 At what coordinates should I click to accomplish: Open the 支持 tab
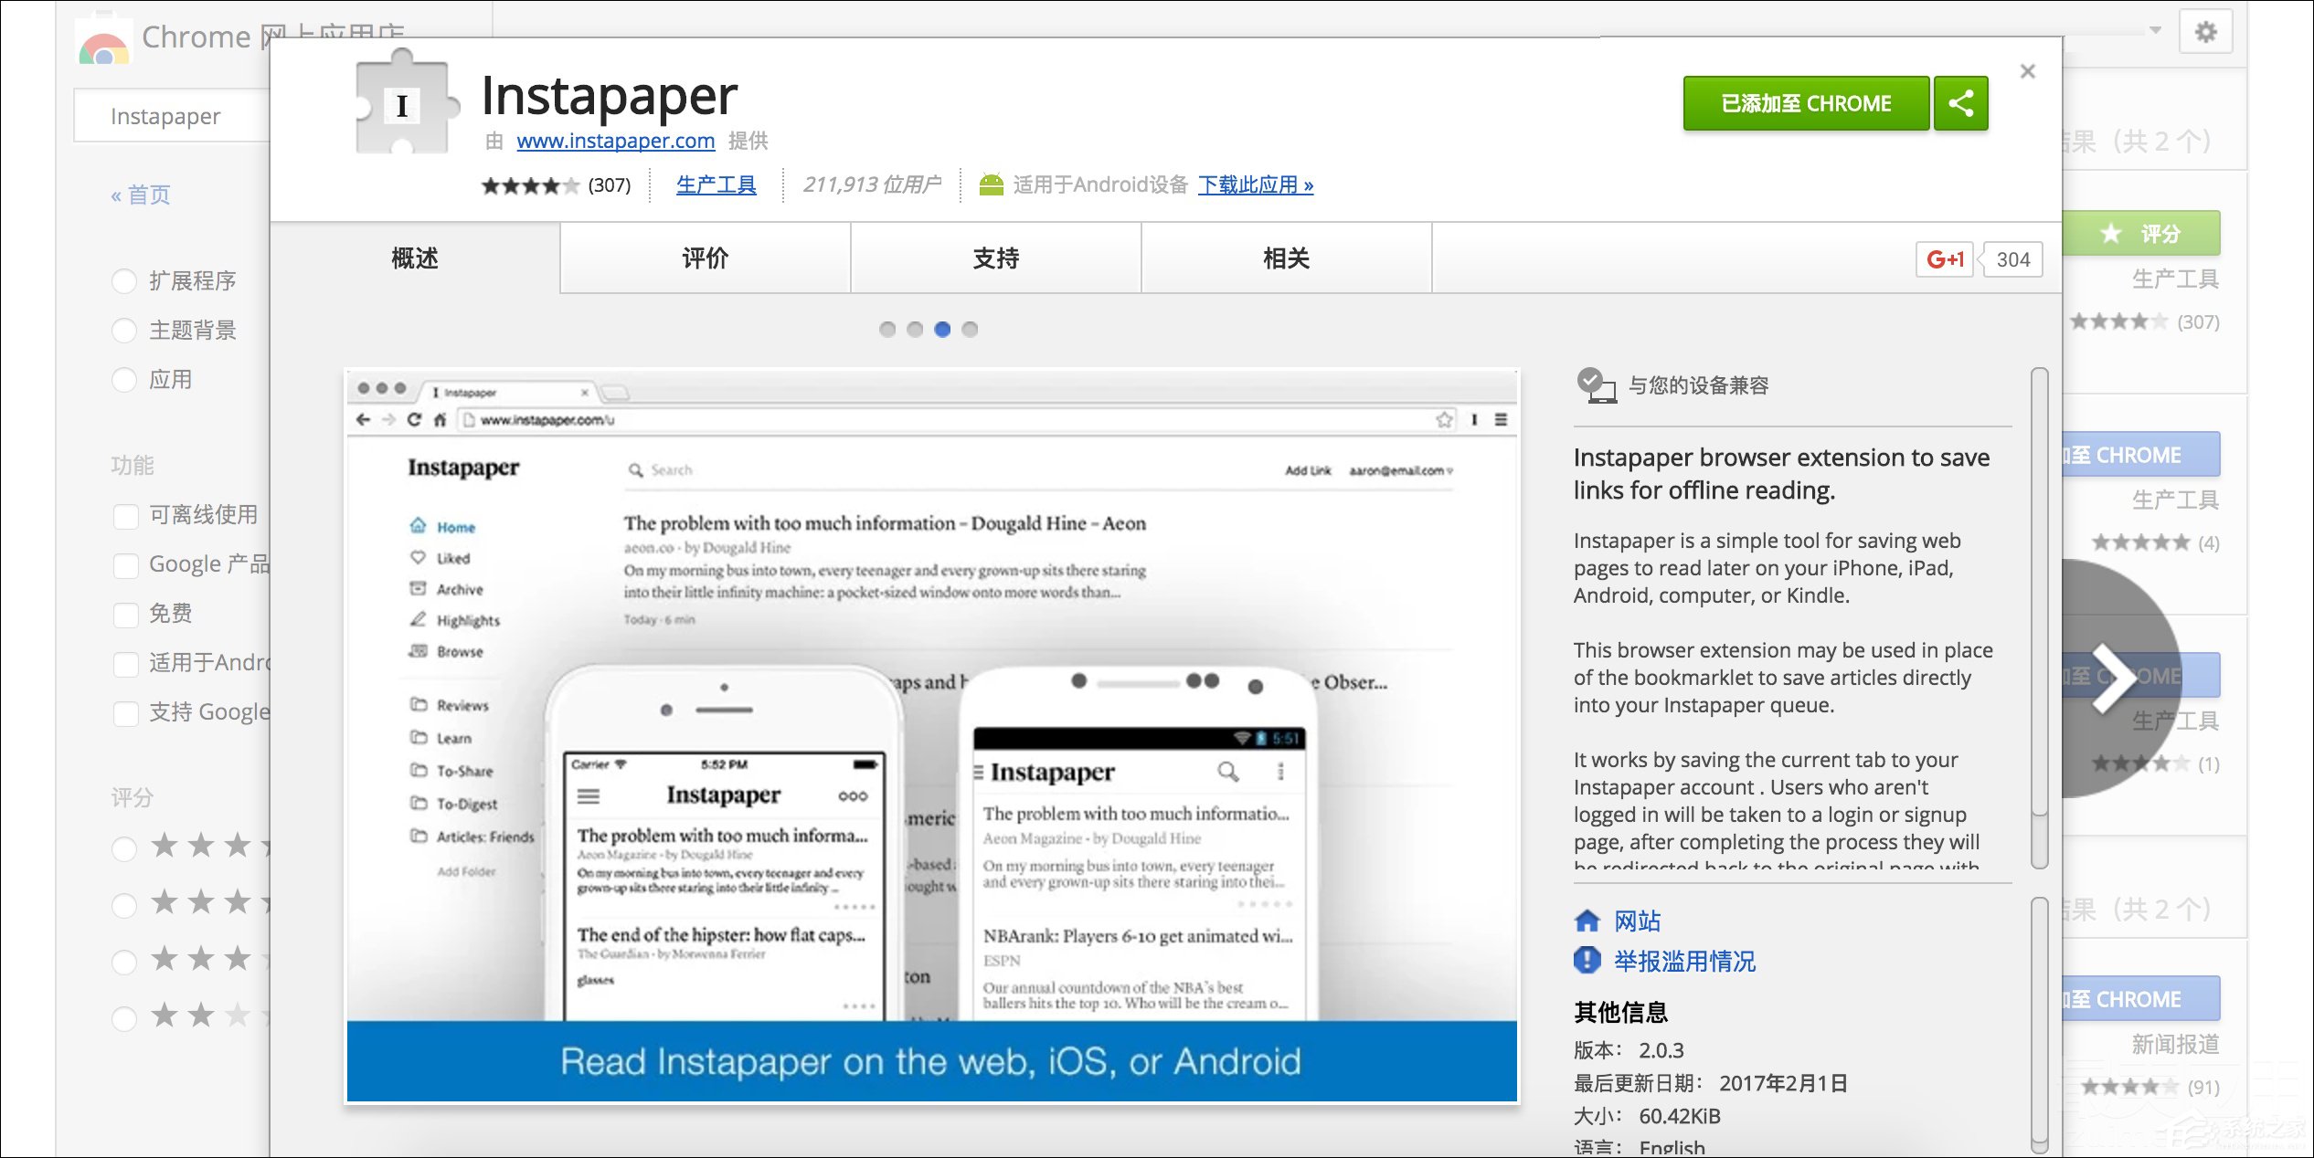click(995, 258)
